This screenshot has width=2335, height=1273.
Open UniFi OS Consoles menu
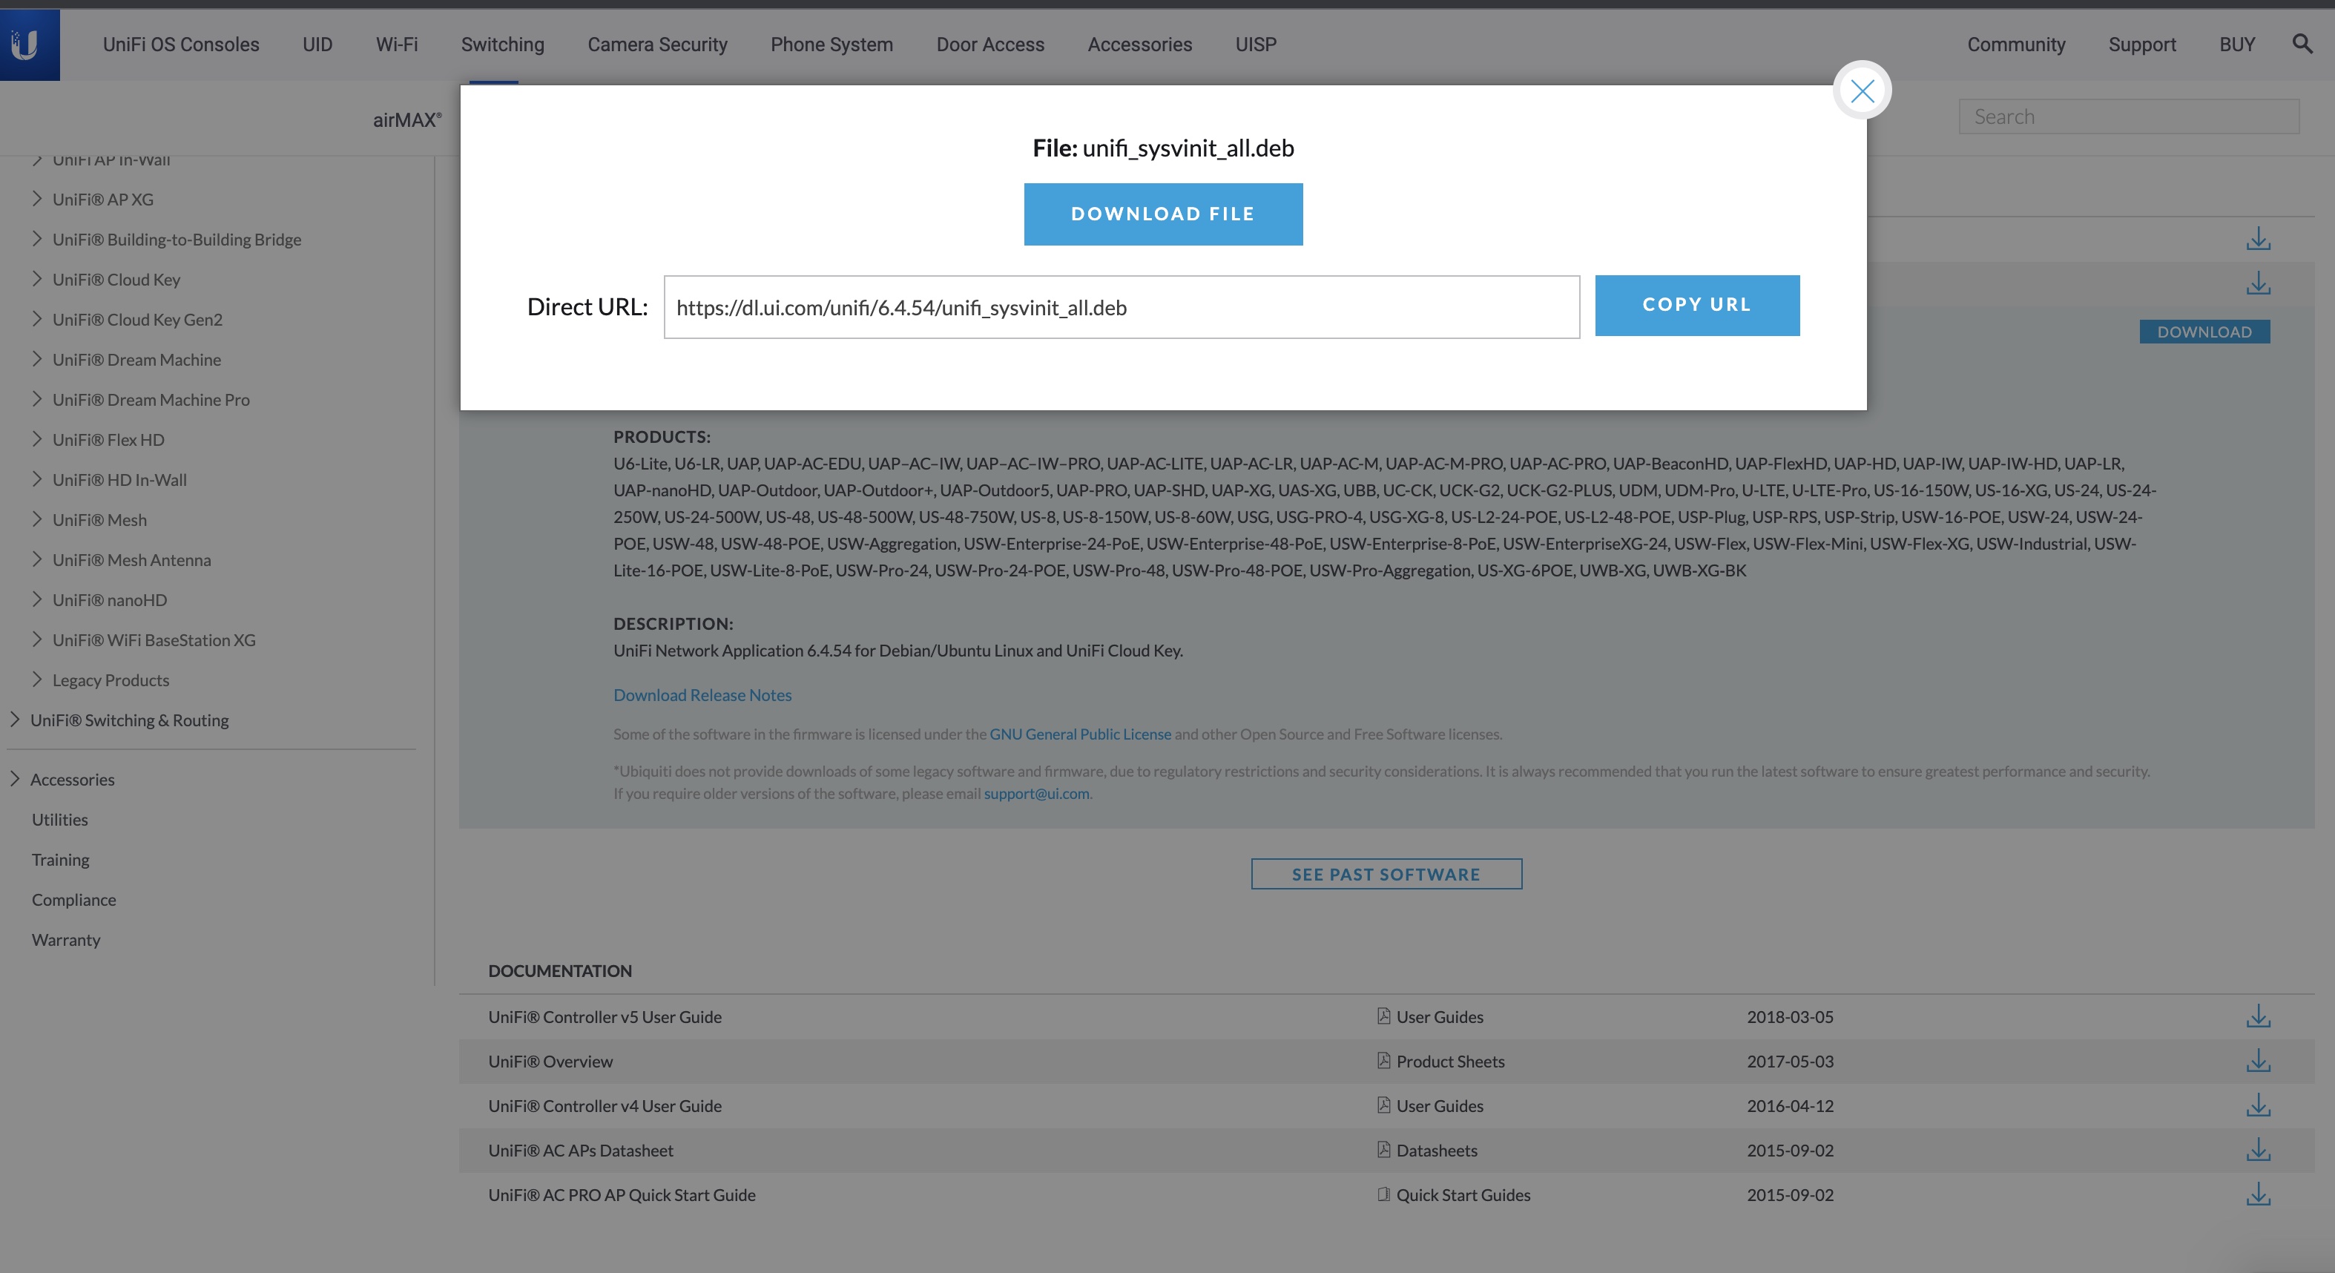180,45
